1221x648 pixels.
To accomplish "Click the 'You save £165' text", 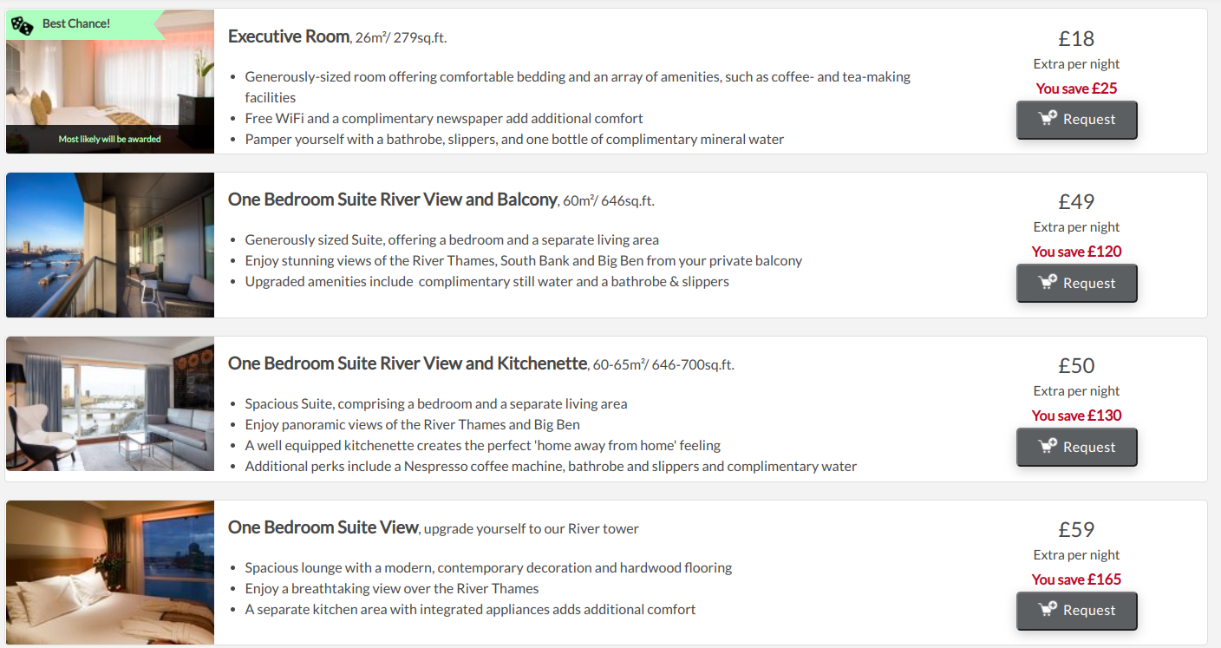I will coord(1076,579).
